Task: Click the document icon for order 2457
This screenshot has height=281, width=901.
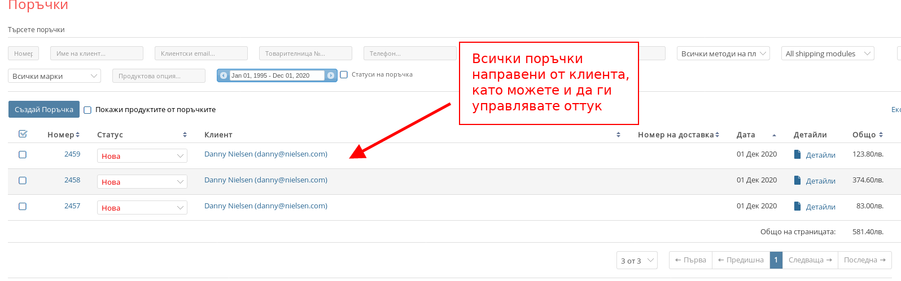Action: pyautogui.click(x=797, y=206)
